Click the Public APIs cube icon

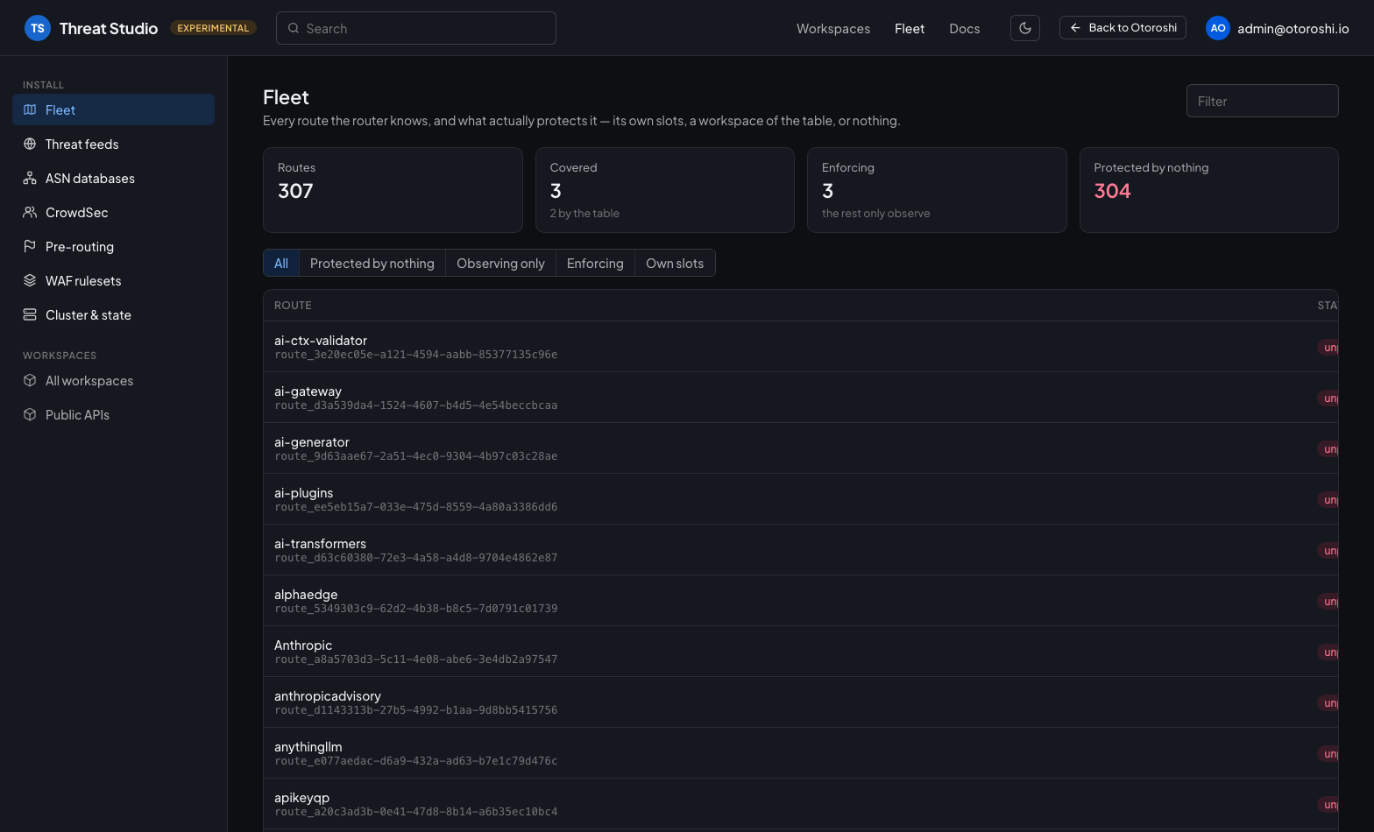30,414
